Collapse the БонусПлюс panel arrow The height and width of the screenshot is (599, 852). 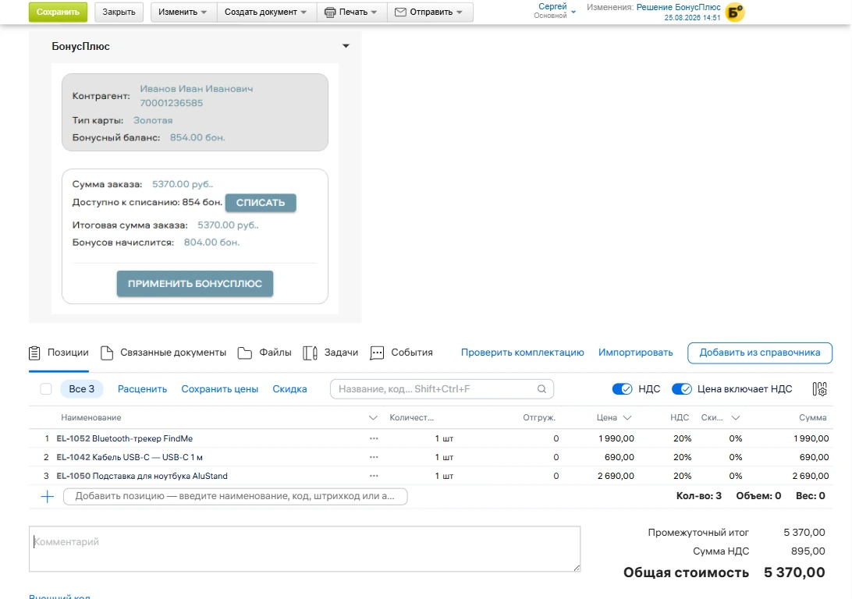click(x=346, y=46)
